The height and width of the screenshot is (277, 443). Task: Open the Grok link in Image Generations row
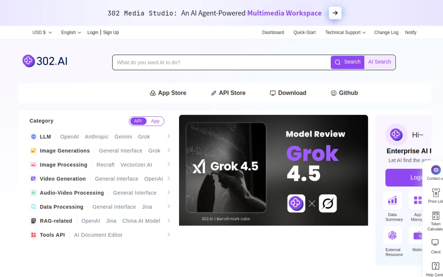tap(154, 151)
